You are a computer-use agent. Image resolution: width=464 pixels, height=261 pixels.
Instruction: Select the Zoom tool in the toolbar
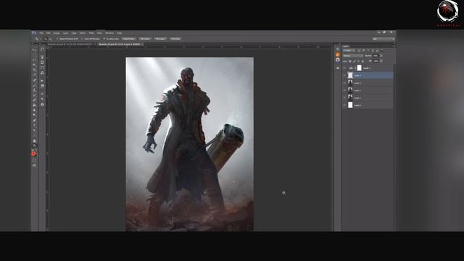click(34, 146)
